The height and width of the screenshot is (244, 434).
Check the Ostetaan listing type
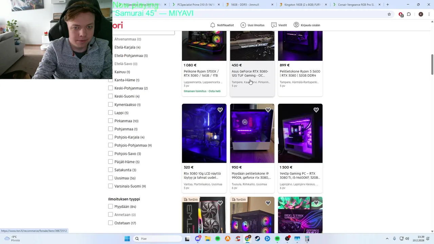pos(111,223)
